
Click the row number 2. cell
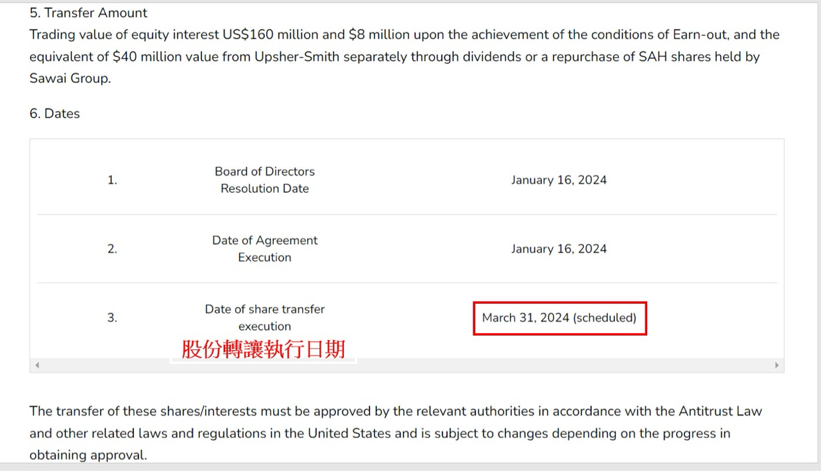click(x=112, y=249)
